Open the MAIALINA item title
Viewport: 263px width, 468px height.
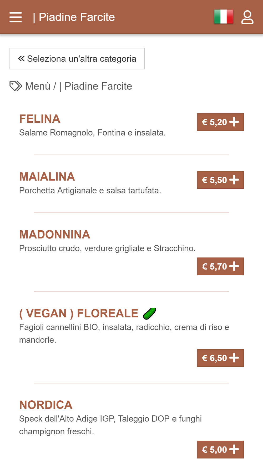(x=47, y=177)
